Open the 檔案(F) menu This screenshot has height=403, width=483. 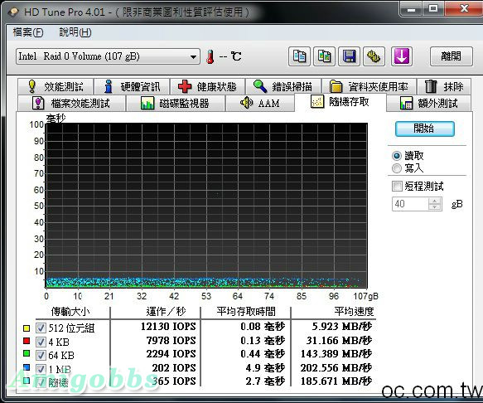tap(28, 32)
